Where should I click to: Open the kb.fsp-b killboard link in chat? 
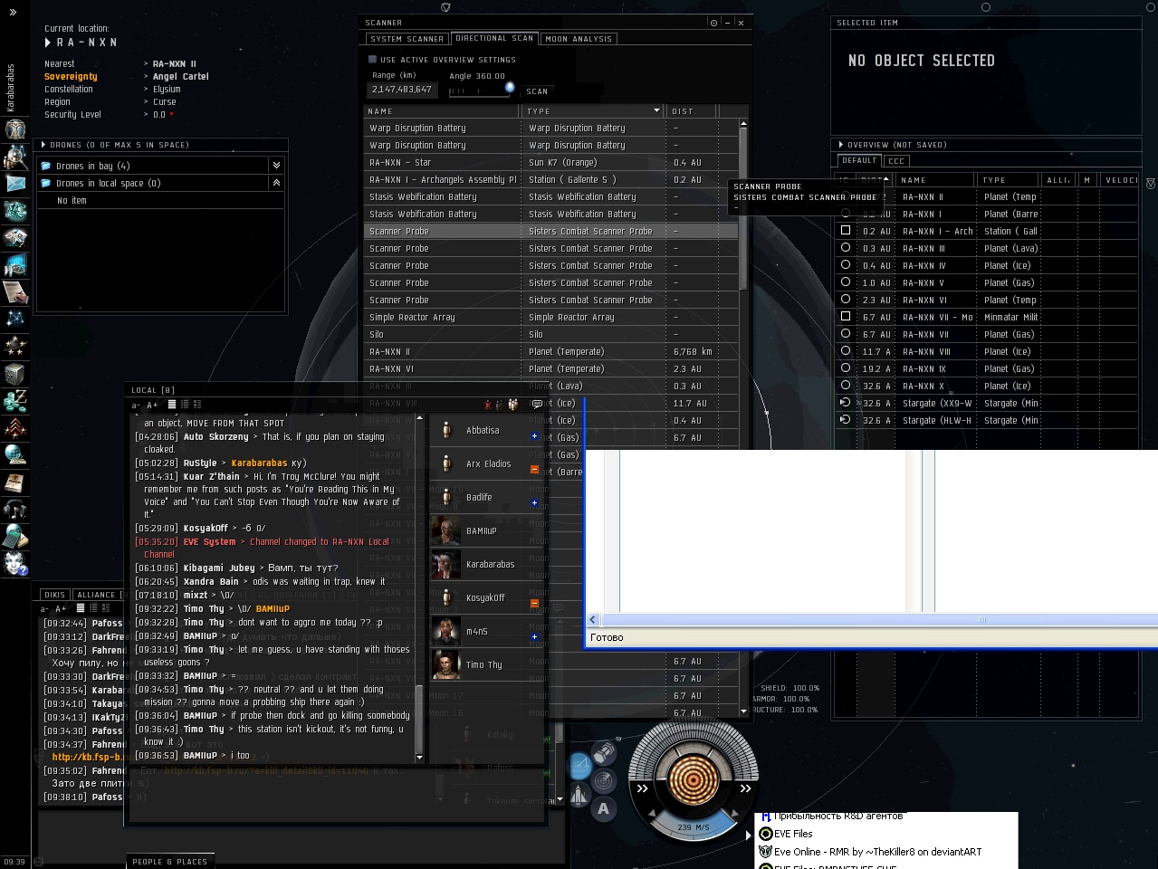tap(87, 757)
